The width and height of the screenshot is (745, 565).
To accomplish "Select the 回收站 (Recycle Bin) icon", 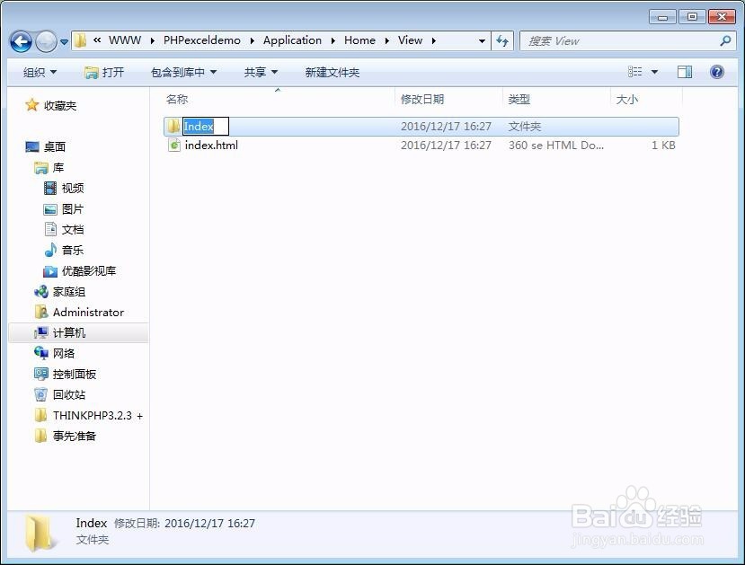I will tap(67, 394).
